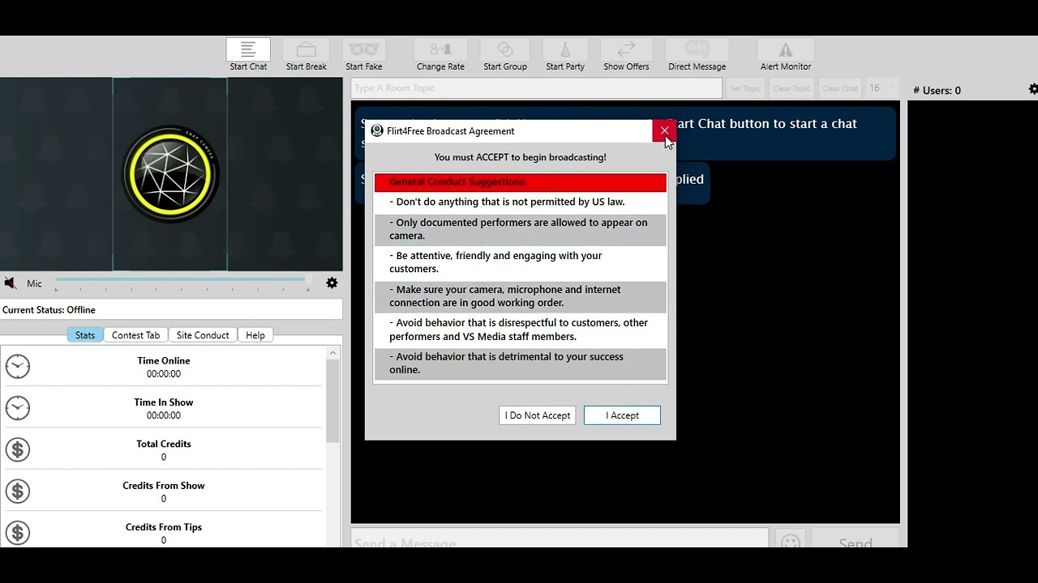The image size is (1038, 583).
Task: Click the General Conduct Suggestions red header
Action: pos(520,182)
